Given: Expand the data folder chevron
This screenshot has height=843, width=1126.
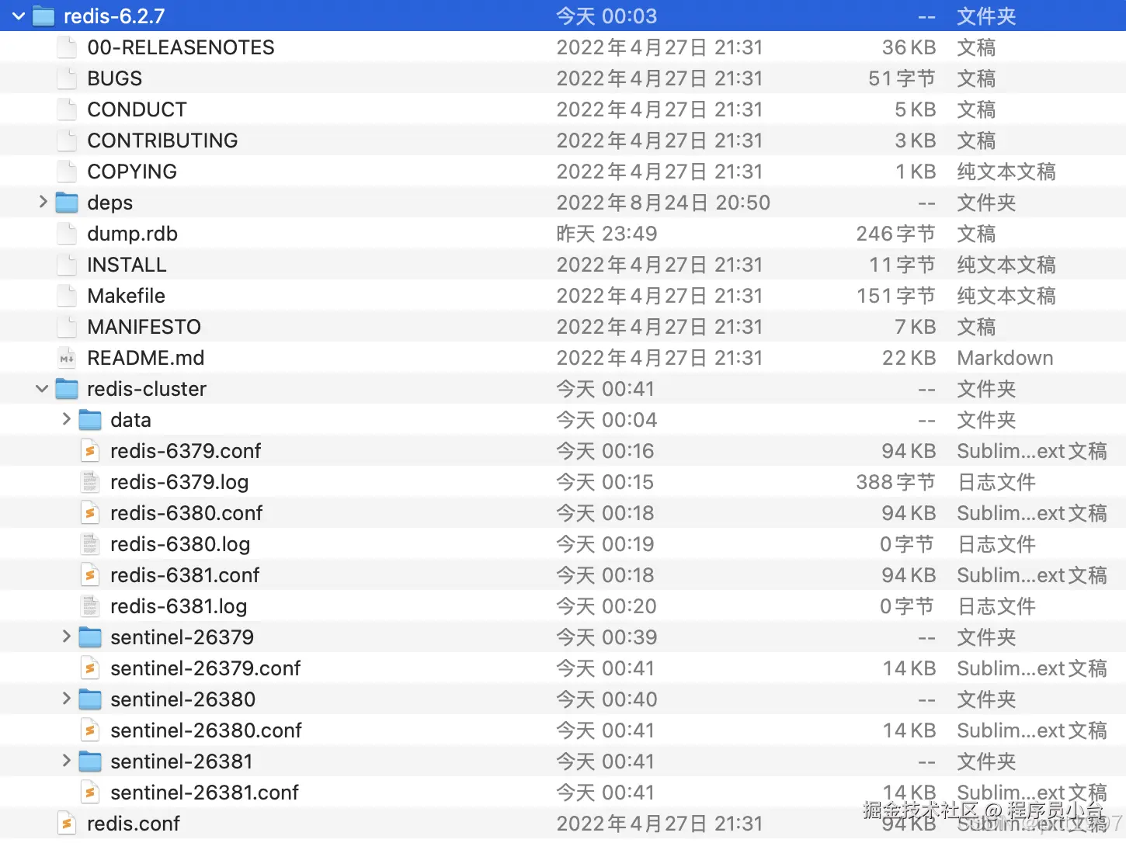Looking at the screenshot, I should pos(66,419).
